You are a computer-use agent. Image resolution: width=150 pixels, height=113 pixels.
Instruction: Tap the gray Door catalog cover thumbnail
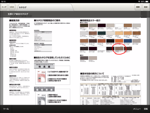click(x=41, y=99)
